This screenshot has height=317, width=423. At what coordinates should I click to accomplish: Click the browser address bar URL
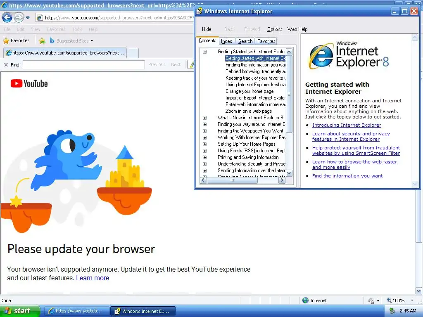[x=119, y=18]
